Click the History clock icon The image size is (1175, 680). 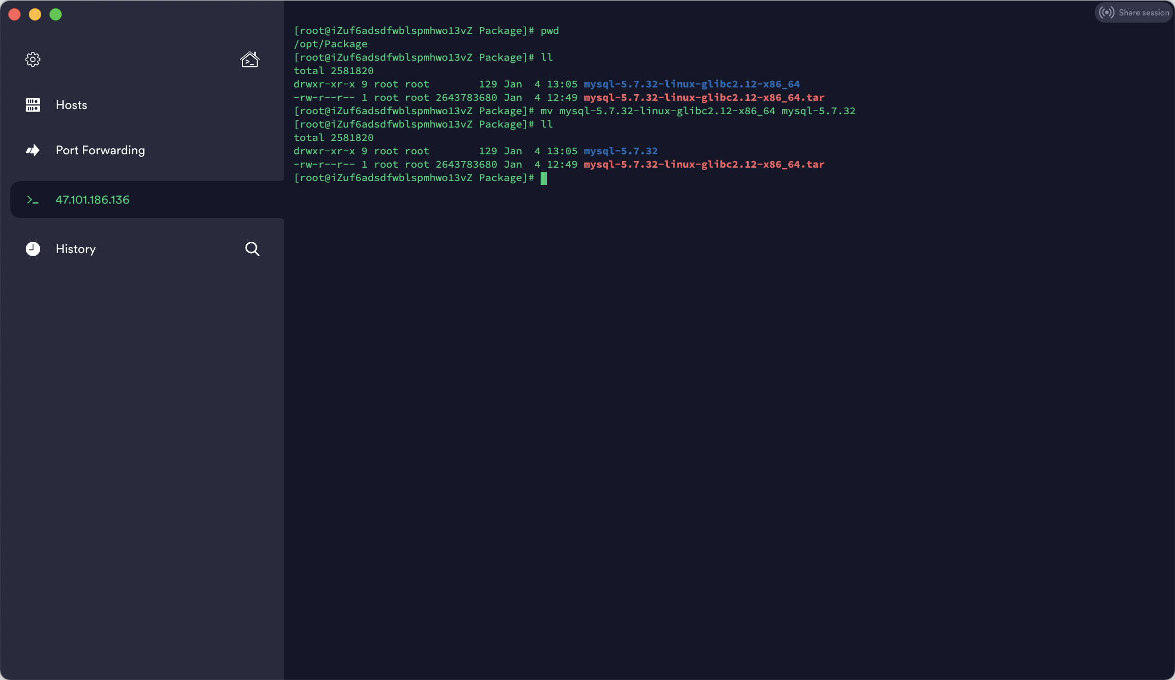point(33,249)
